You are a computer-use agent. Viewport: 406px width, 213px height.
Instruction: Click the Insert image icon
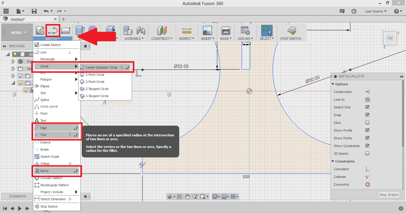coord(207,30)
